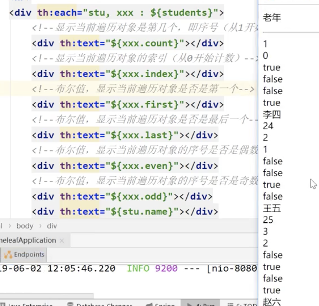Image resolution: width=319 pixels, height=306 pixels.
Task: Open the Endpoints tab label
Action: click(x=29, y=254)
